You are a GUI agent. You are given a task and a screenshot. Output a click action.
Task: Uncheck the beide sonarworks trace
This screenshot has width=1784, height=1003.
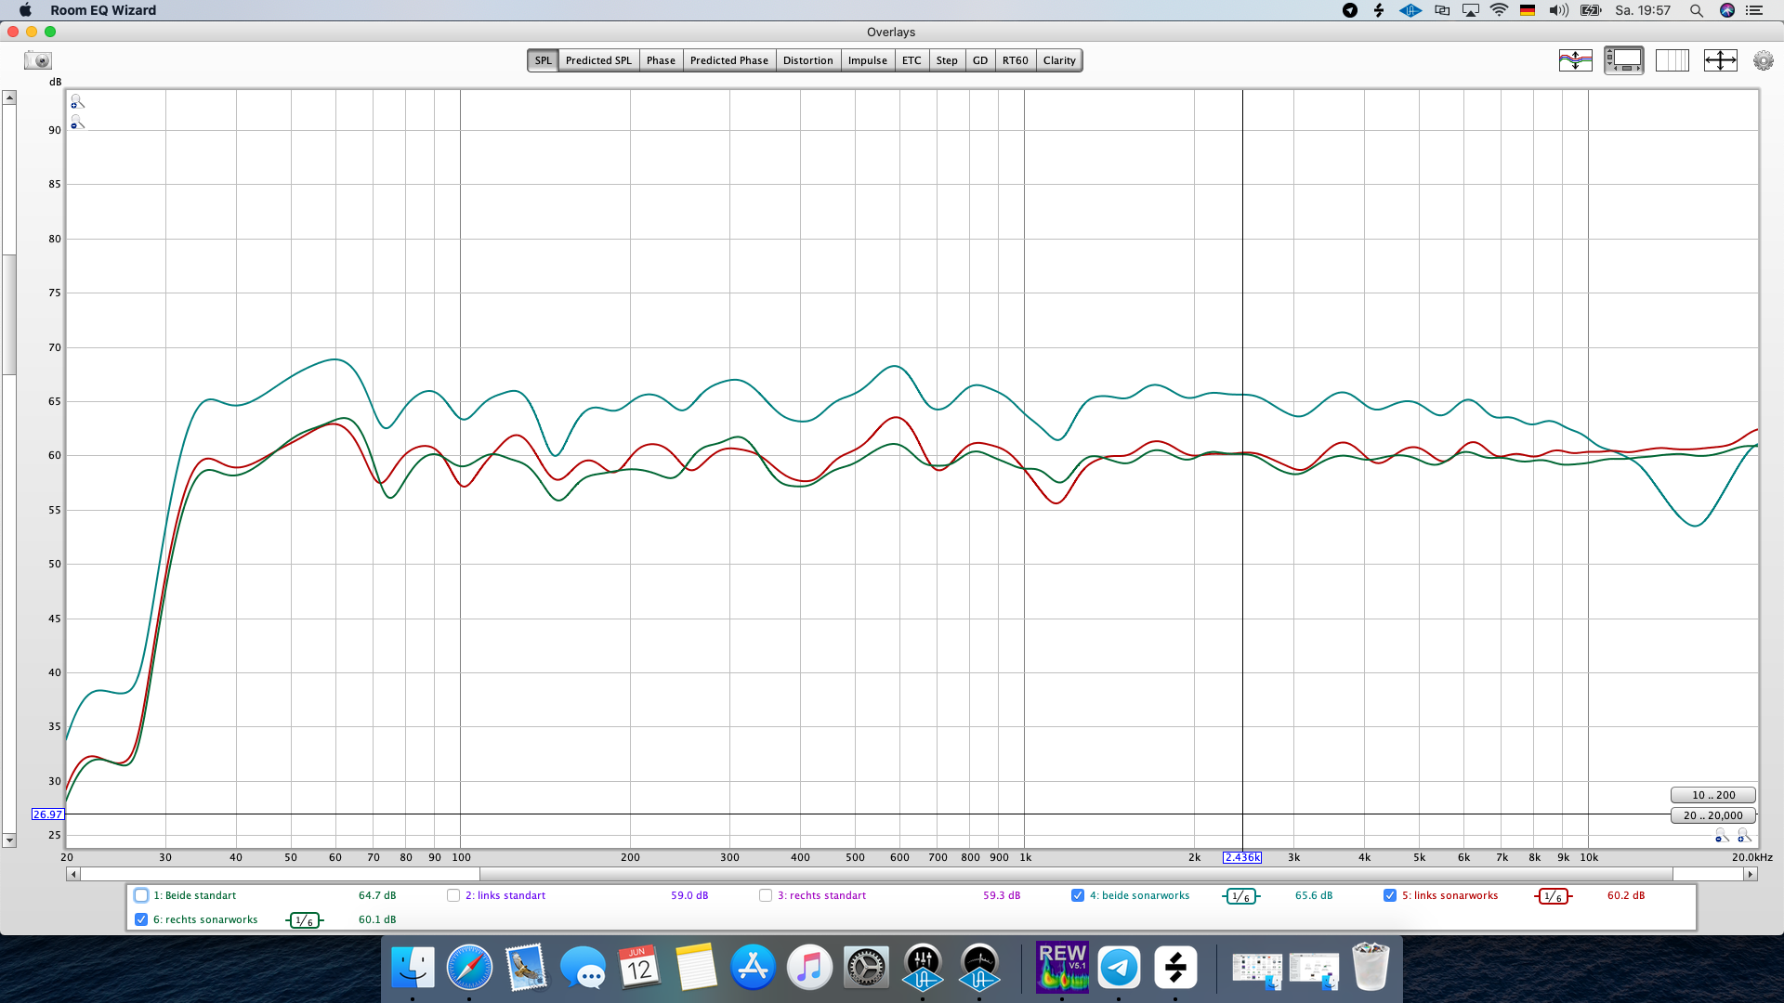tap(1077, 895)
